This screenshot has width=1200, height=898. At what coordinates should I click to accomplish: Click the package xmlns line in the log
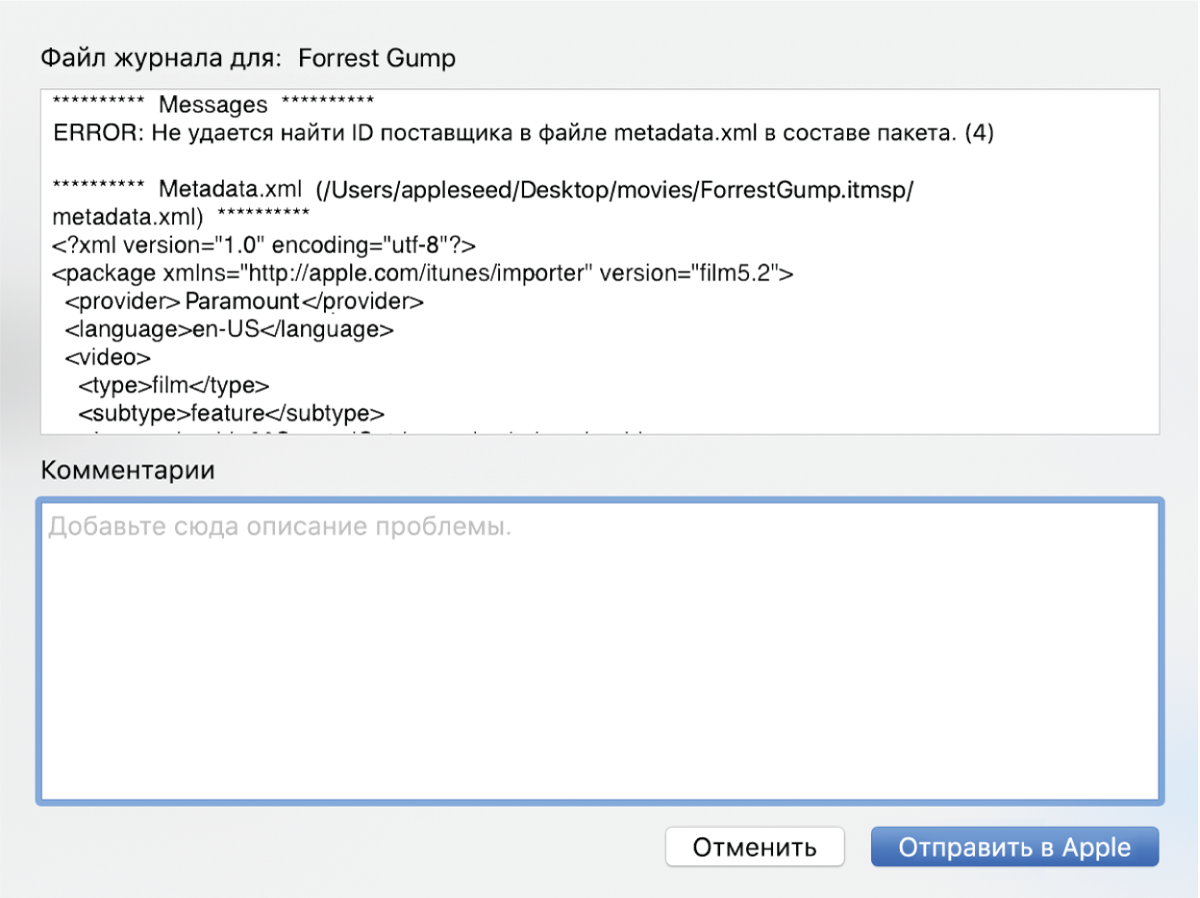coord(423,273)
